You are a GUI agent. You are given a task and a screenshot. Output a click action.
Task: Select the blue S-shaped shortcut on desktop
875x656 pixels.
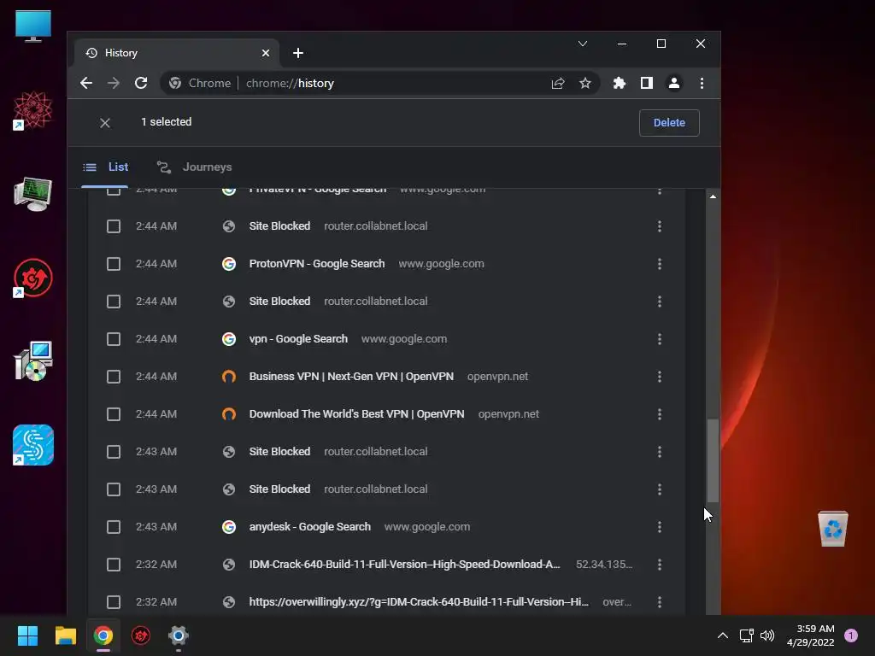click(x=33, y=445)
